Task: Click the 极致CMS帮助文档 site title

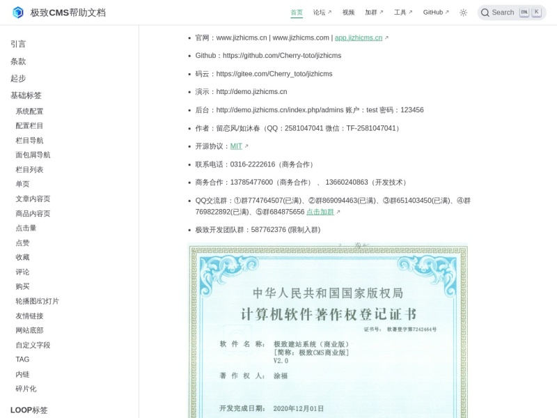Action: coord(68,13)
